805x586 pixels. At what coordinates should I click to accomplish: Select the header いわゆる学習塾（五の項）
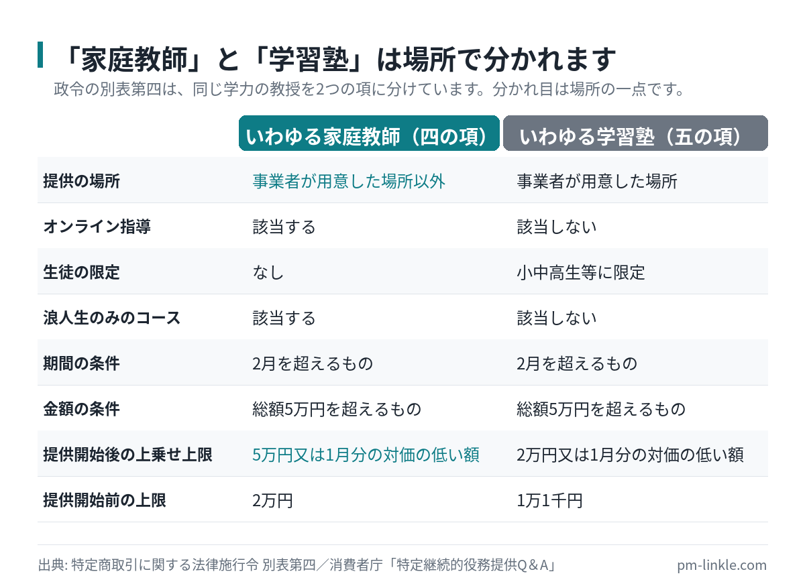[x=635, y=133]
